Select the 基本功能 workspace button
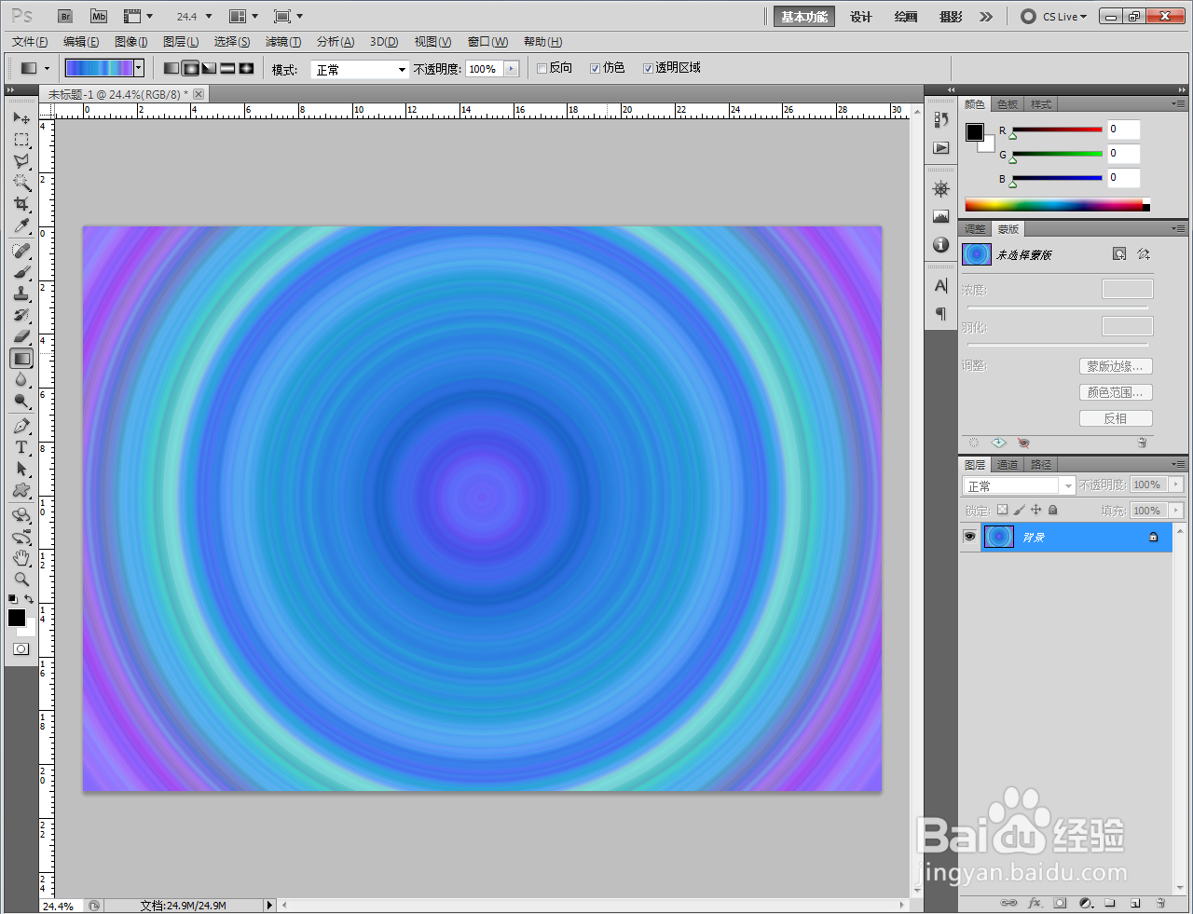 pos(803,17)
